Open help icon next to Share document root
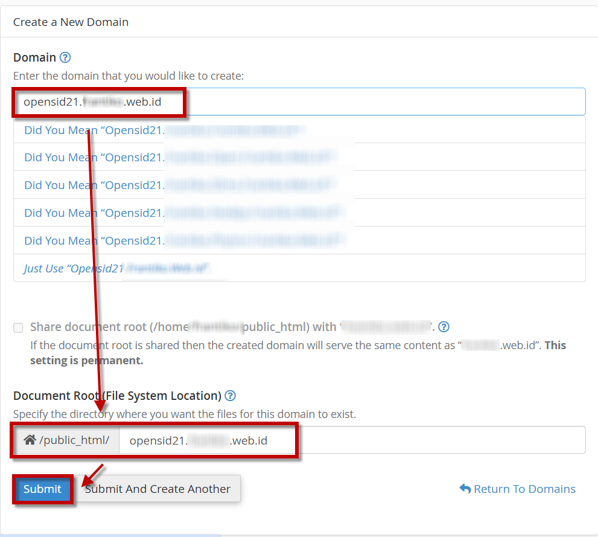Screen dimensions: 598x537 click(x=444, y=327)
